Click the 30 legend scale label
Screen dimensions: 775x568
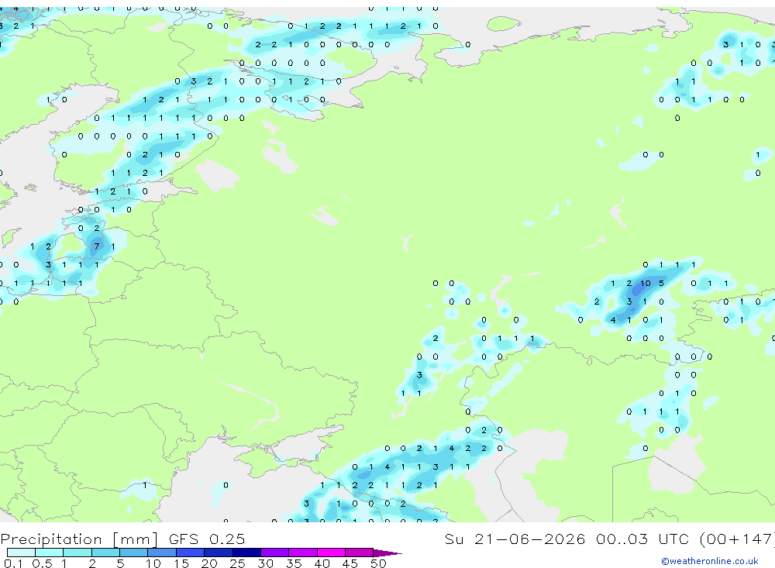coord(266,563)
